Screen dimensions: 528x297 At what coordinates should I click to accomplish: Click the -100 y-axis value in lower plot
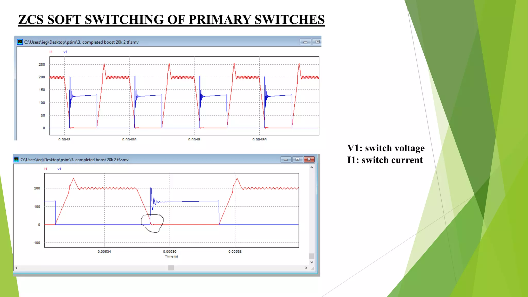point(37,243)
